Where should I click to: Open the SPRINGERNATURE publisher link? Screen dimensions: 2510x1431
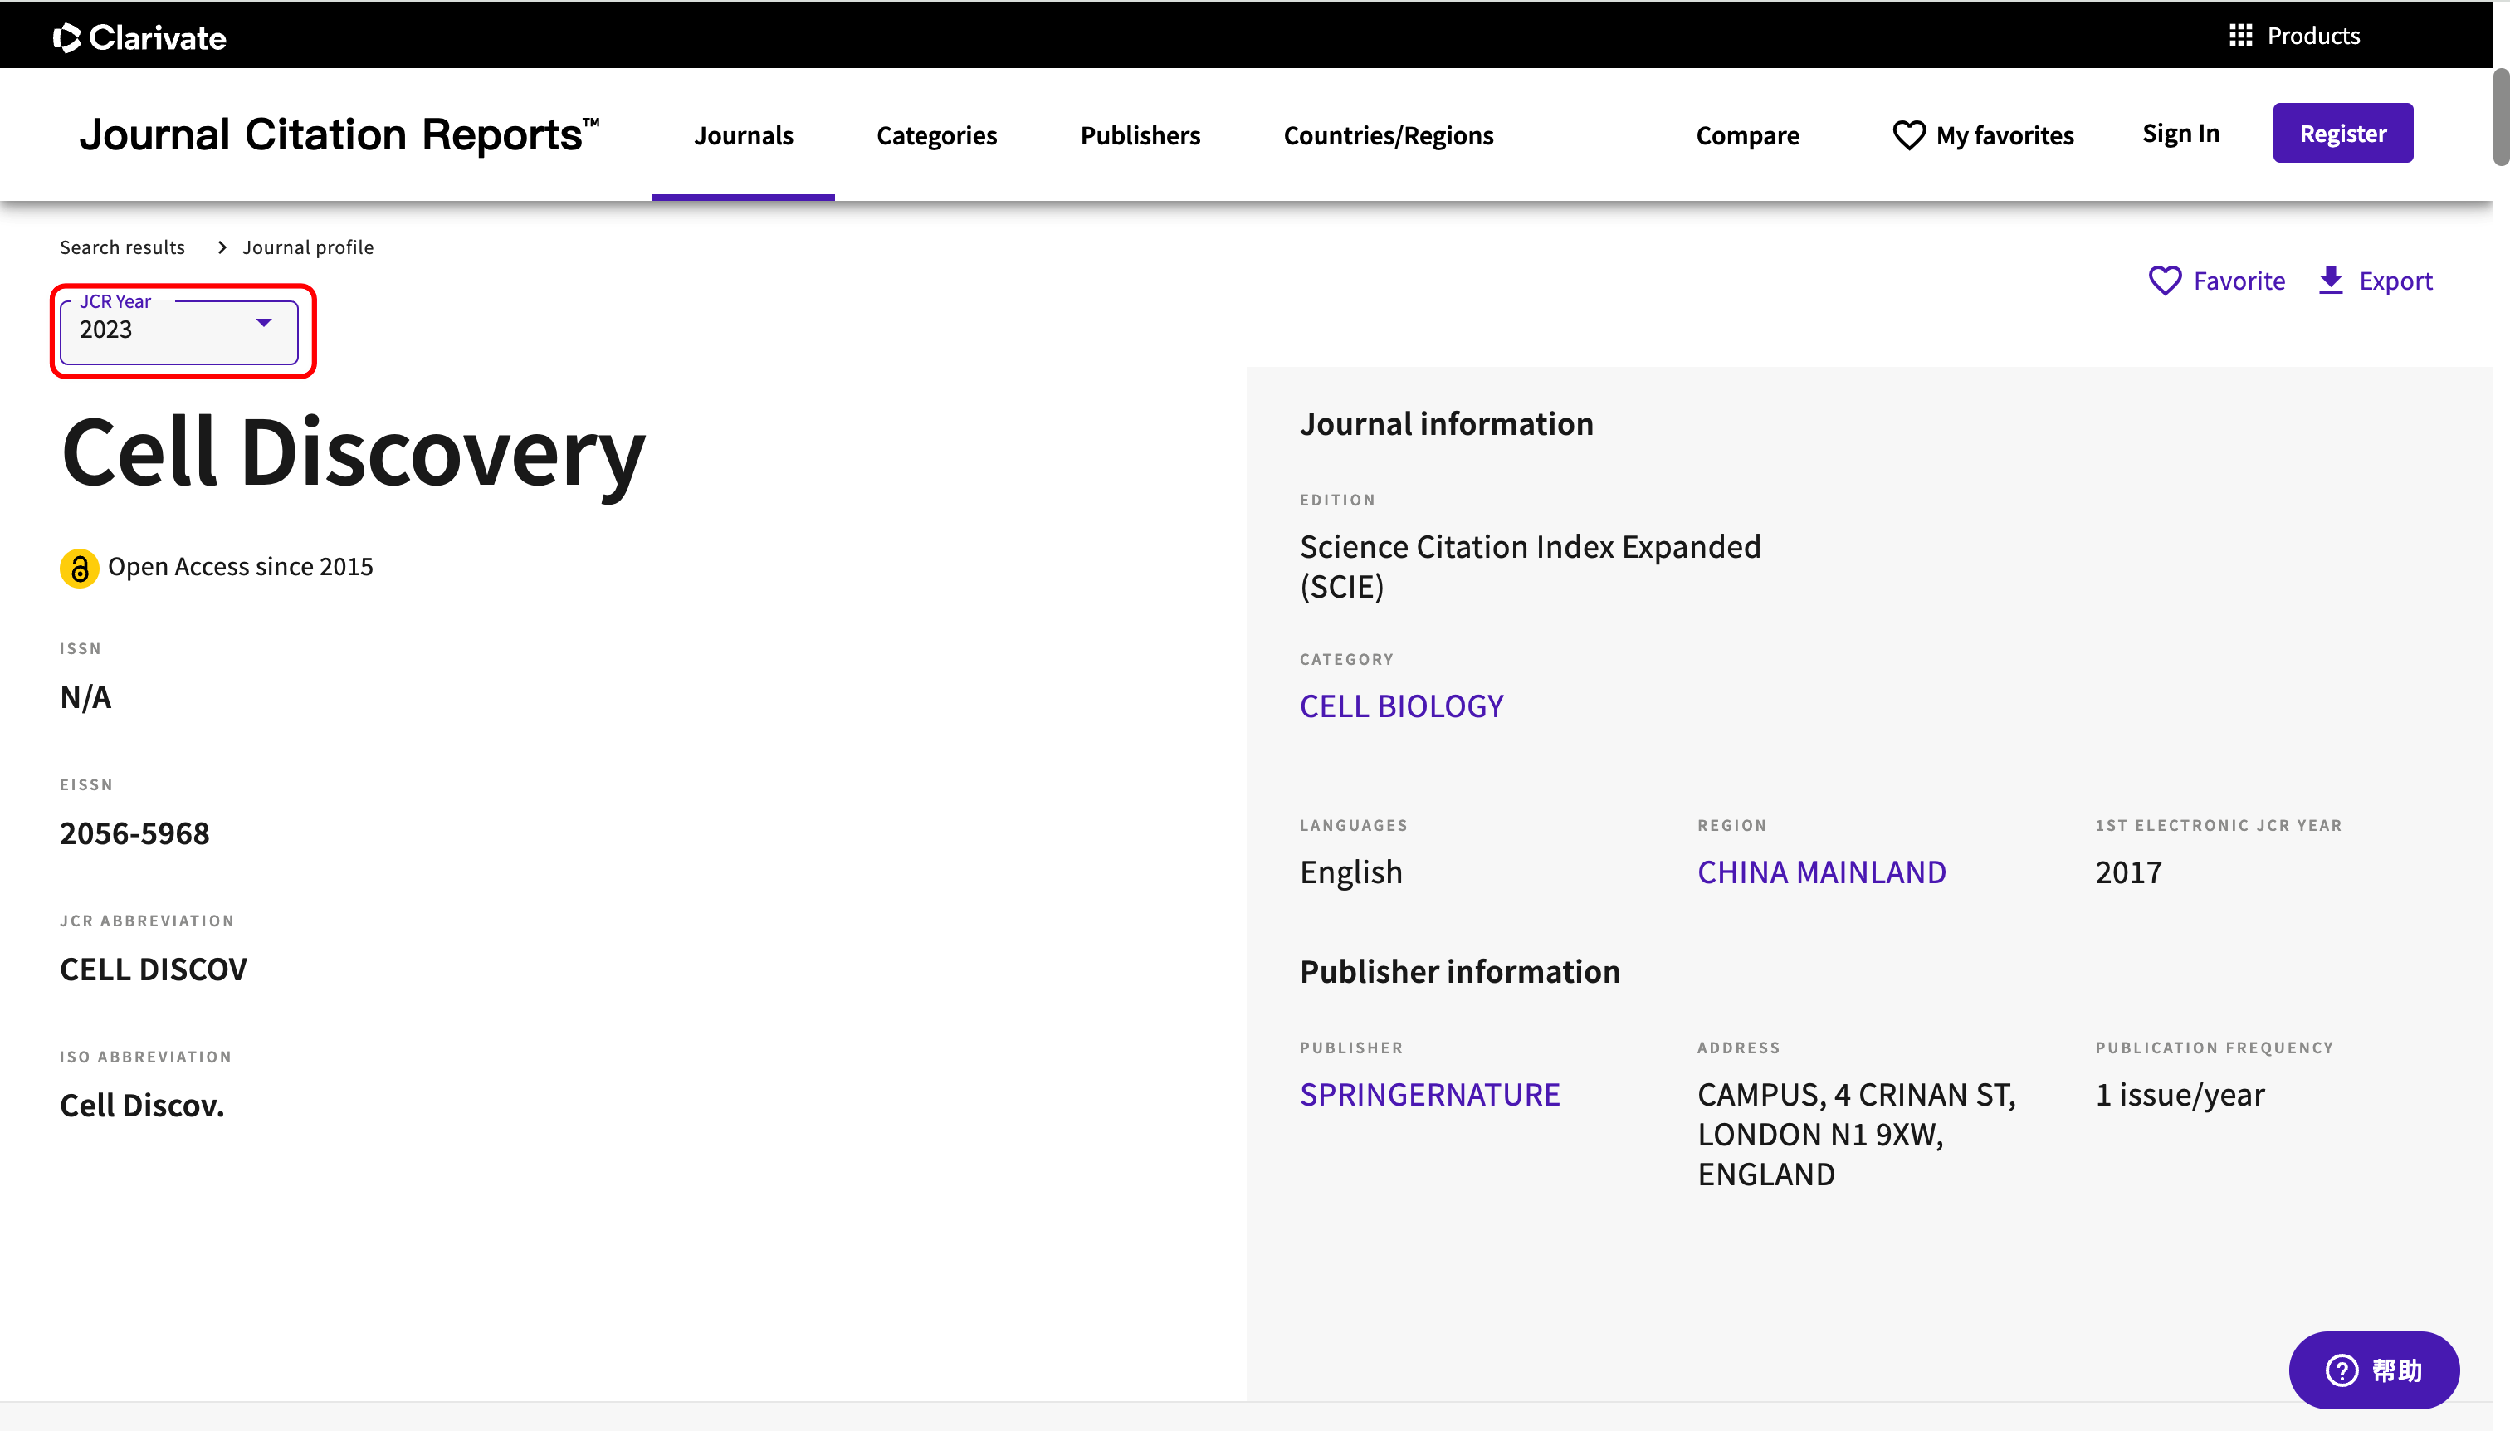pos(1429,1094)
